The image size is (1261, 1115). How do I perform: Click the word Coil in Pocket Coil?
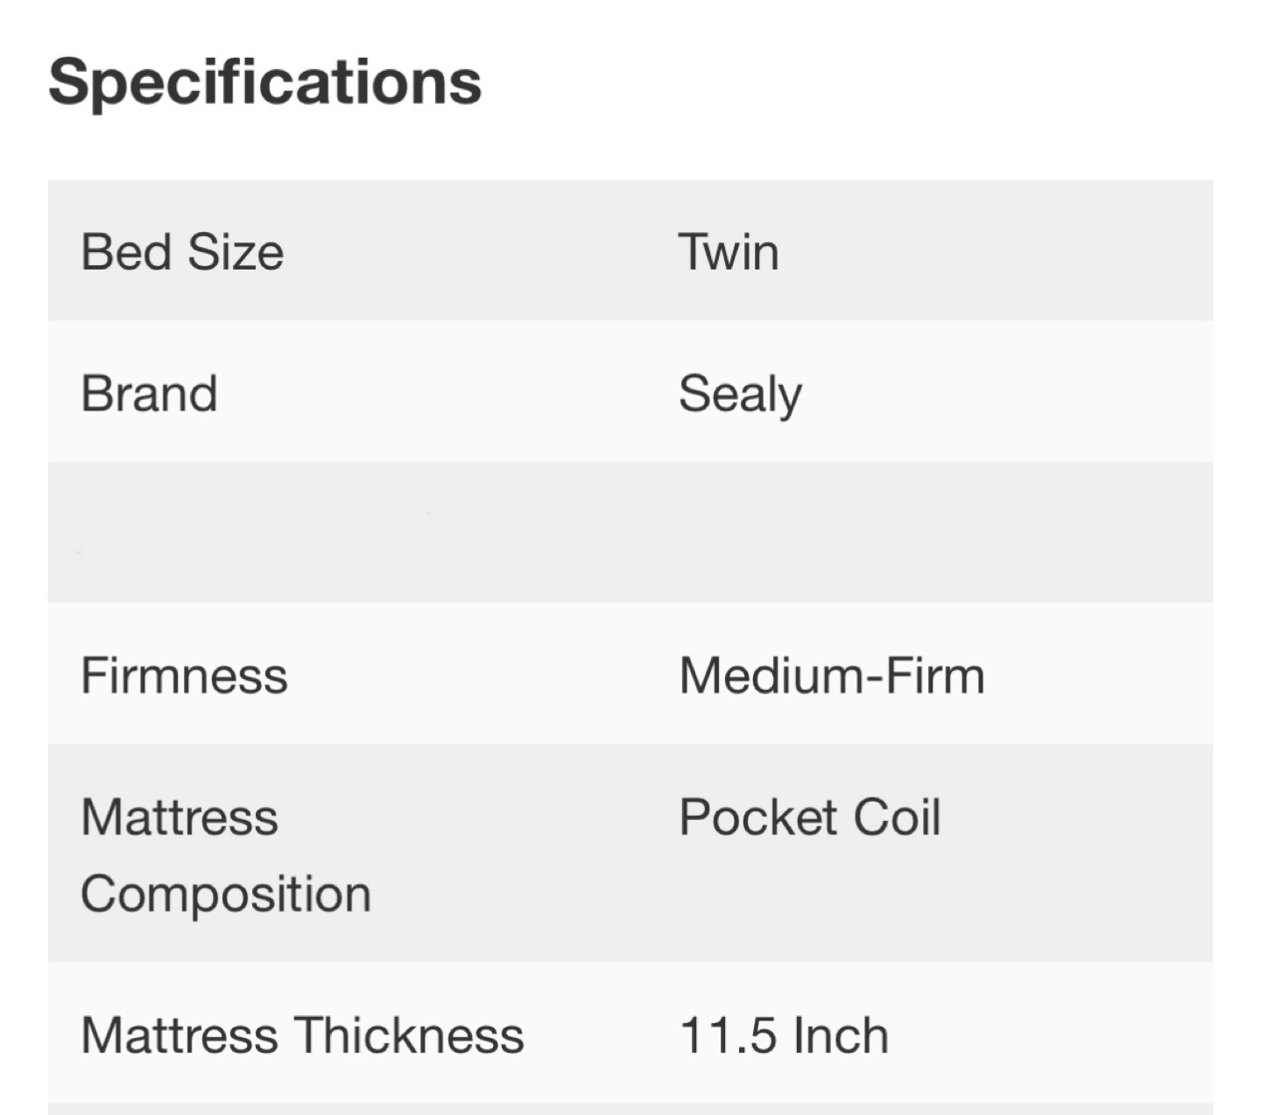click(x=897, y=817)
